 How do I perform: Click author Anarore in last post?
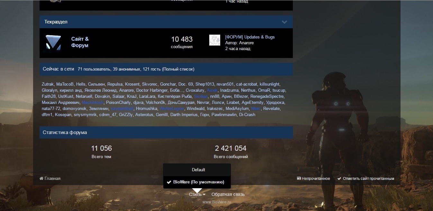(x=246, y=43)
